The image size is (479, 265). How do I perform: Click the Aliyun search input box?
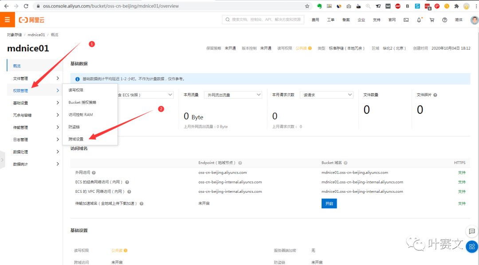click(x=263, y=19)
